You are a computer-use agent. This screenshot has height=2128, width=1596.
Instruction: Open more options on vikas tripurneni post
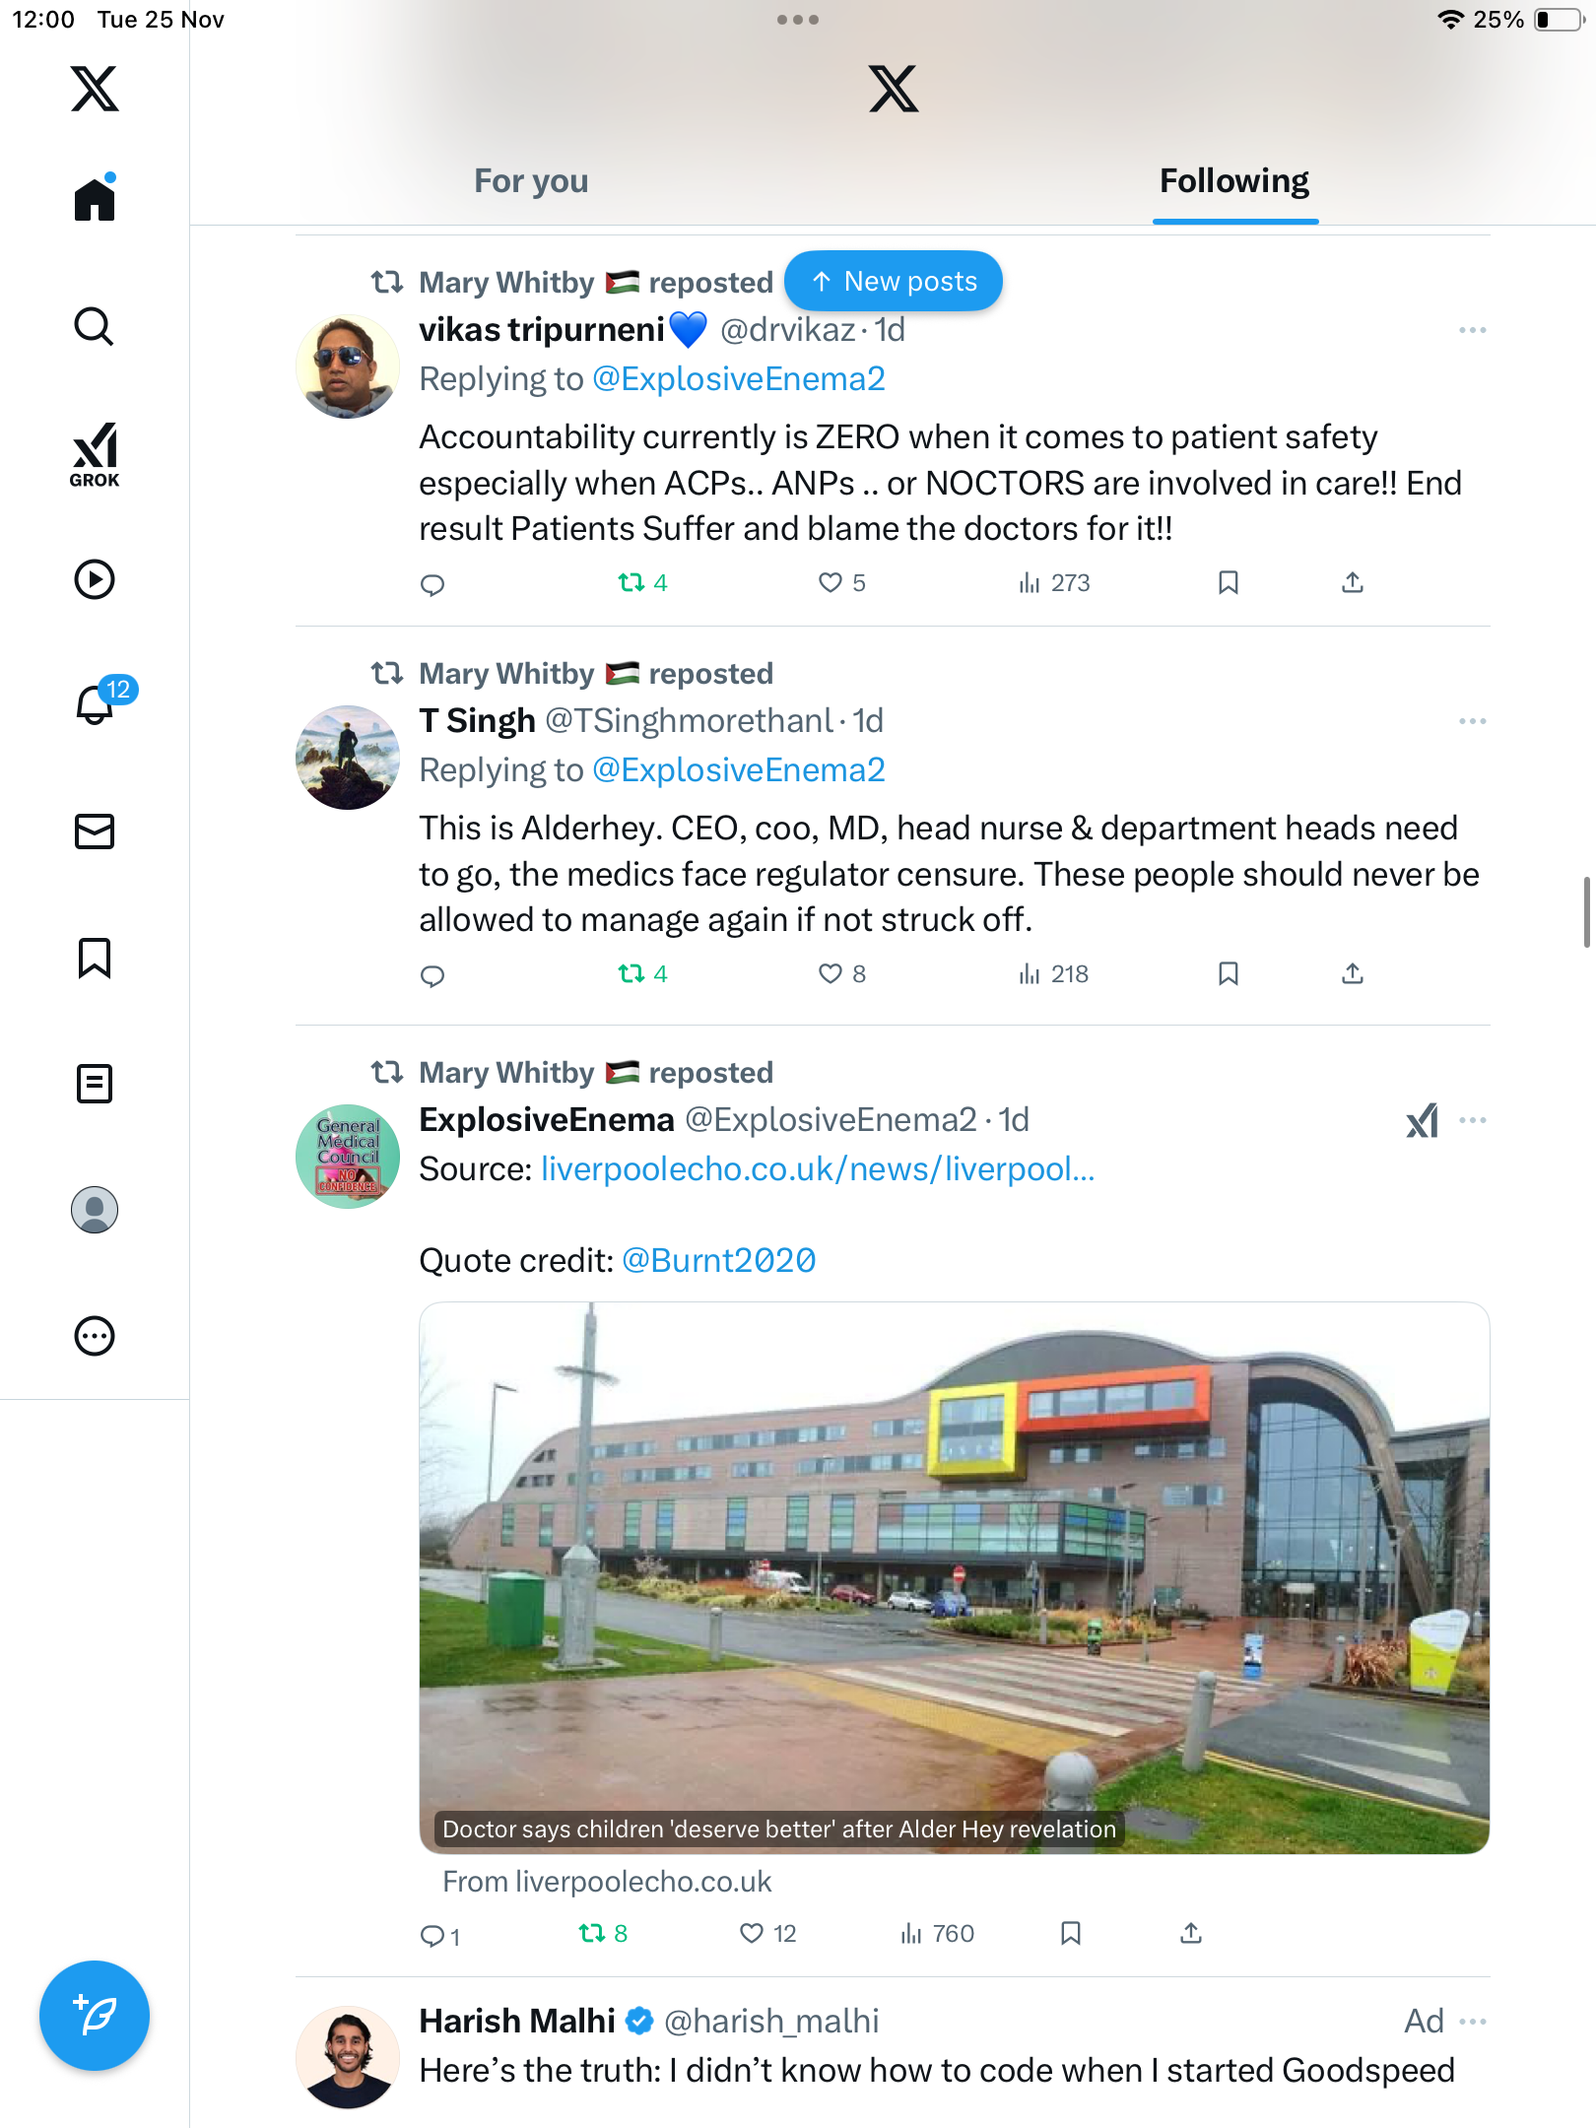1473,330
